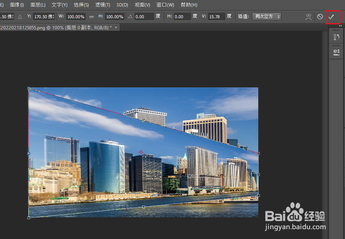
Task: Open the 窗口(W) menu
Action: [x=165, y=5]
